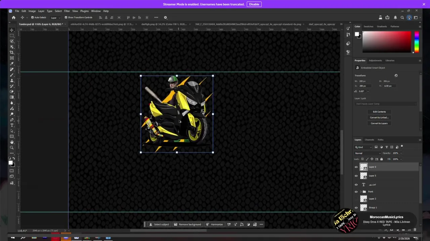Open the Search icon at top right
430x241 pixels.
click(x=402, y=17)
